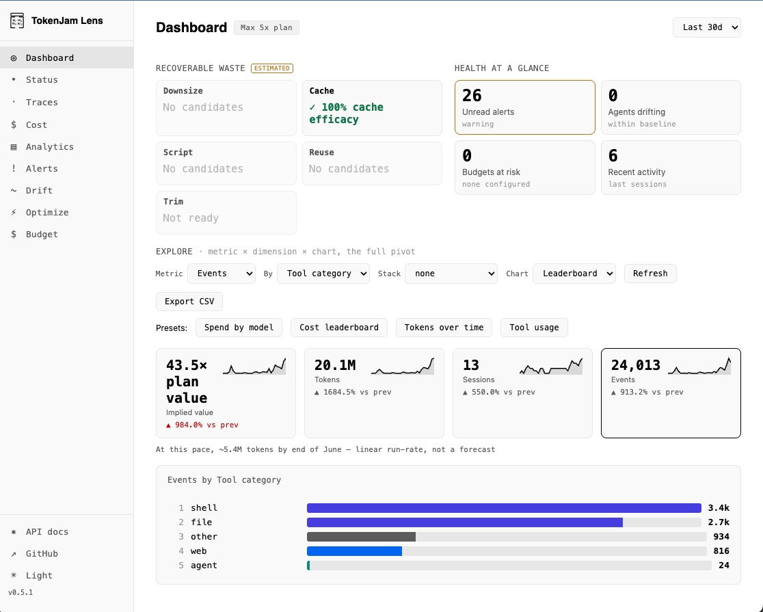
Task: Click the agent row value 24
Action: 723,566
